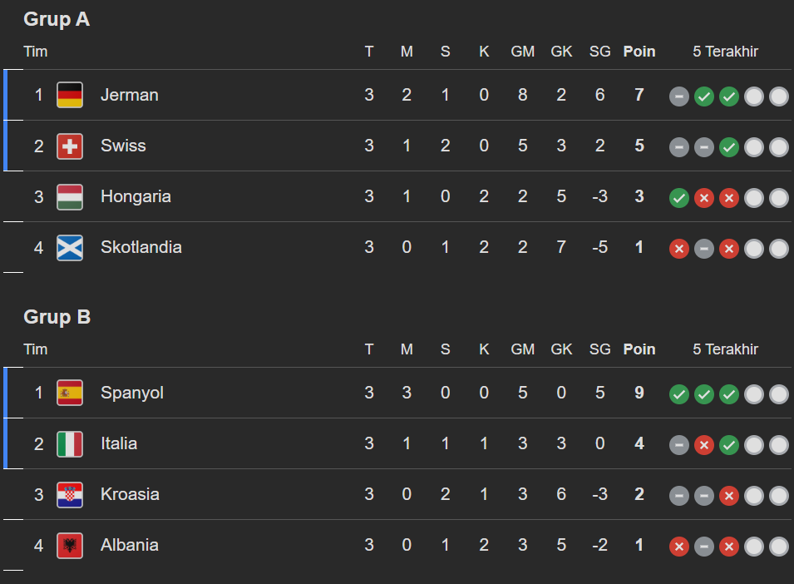Click Skotlandia's first red loss indicator

[x=679, y=249]
